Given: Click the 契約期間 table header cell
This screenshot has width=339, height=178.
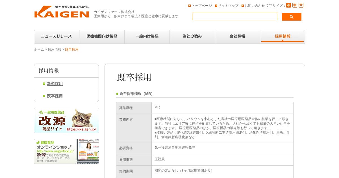Looking at the screenshot, I should tap(134, 171).
